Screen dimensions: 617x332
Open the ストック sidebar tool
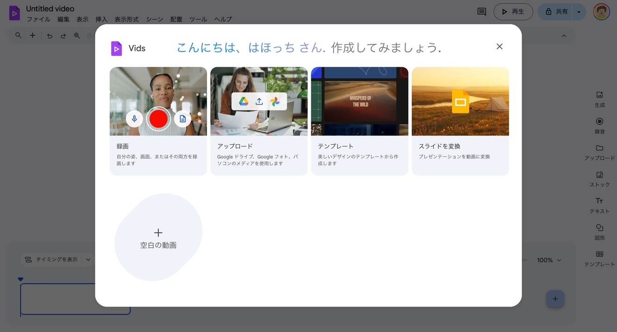pyautogui.click(x=600, y=179)
